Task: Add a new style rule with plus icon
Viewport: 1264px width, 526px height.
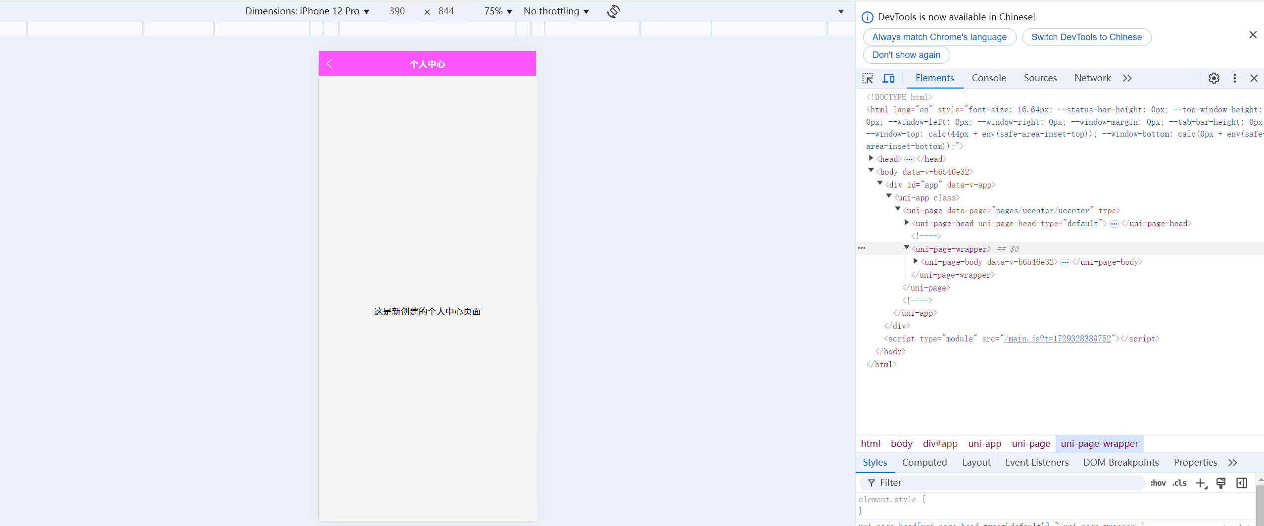Action: click(1201, 483)
